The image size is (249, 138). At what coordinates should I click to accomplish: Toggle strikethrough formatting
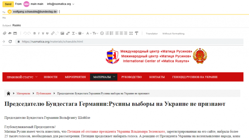click(x=47, y=33)
